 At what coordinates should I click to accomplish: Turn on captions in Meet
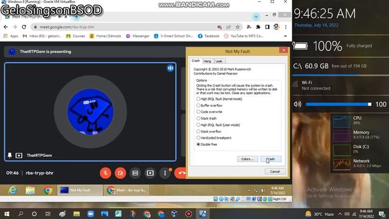135,173
